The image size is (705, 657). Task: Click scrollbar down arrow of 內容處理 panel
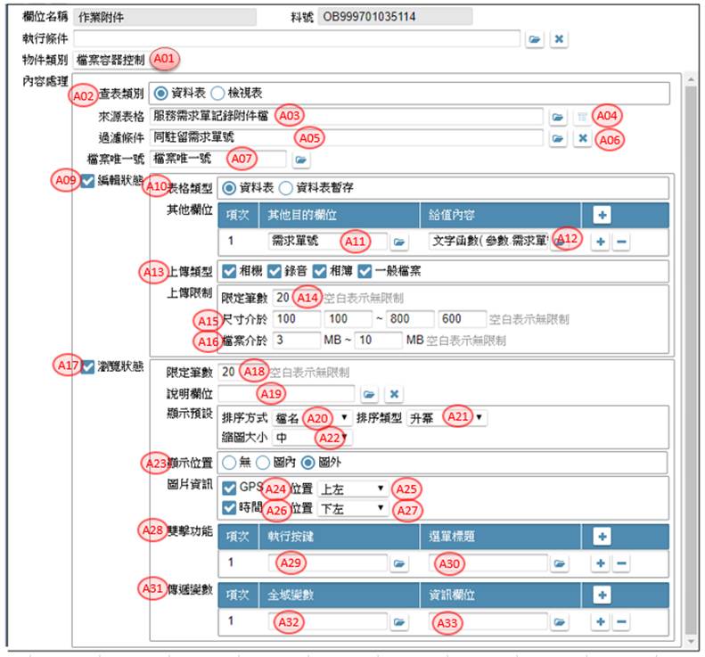[x=692, y=642]
